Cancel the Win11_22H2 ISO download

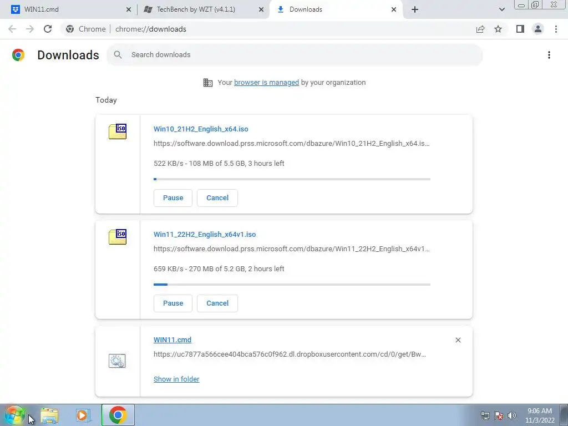(x=217, y=303)
